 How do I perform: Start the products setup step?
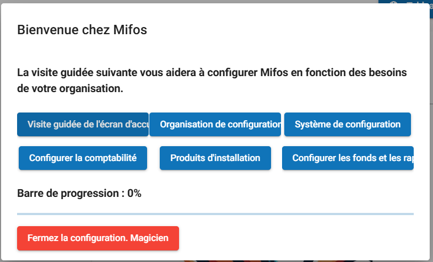[x=215, y=158]
